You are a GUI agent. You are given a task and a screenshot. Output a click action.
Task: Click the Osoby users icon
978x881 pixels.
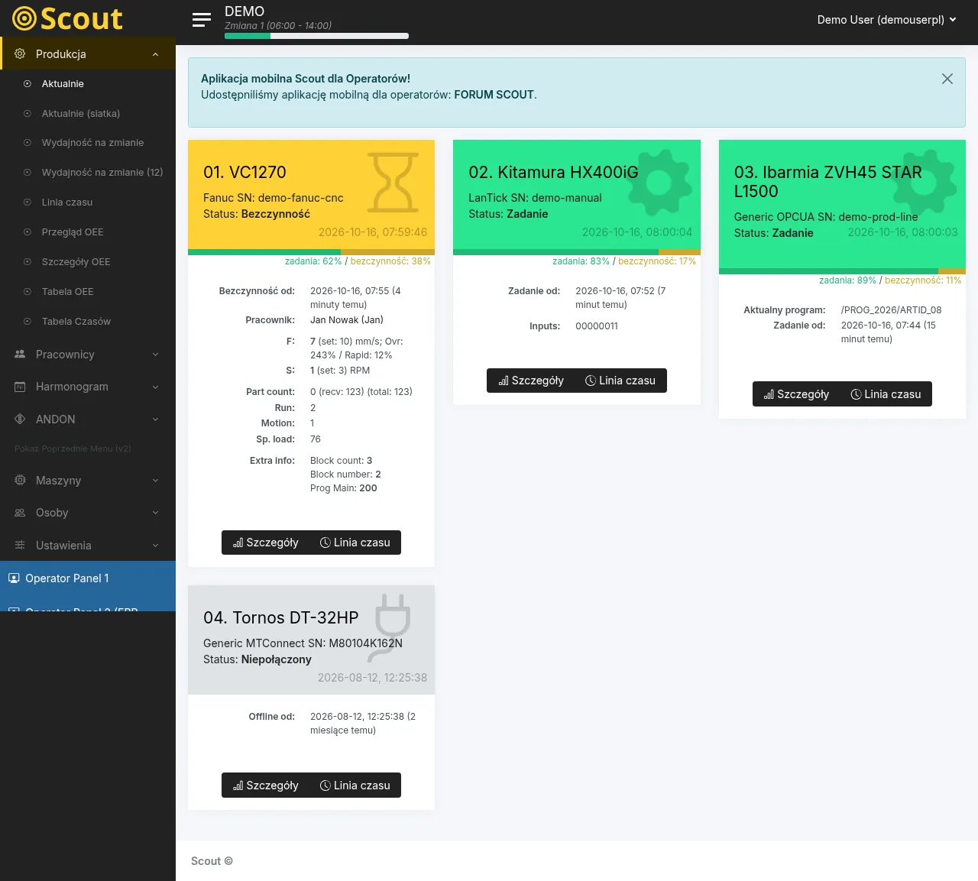point(21,513)
